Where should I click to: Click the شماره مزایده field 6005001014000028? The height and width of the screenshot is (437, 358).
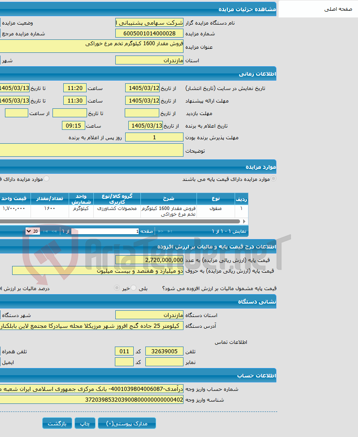149,34
